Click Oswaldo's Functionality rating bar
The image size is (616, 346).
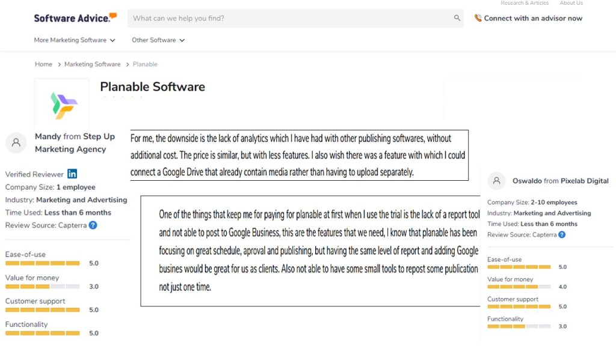pyautogui.click(x=519, y=326)
